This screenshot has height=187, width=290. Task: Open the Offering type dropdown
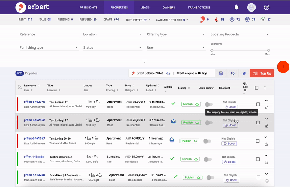[x=176, y=34]
